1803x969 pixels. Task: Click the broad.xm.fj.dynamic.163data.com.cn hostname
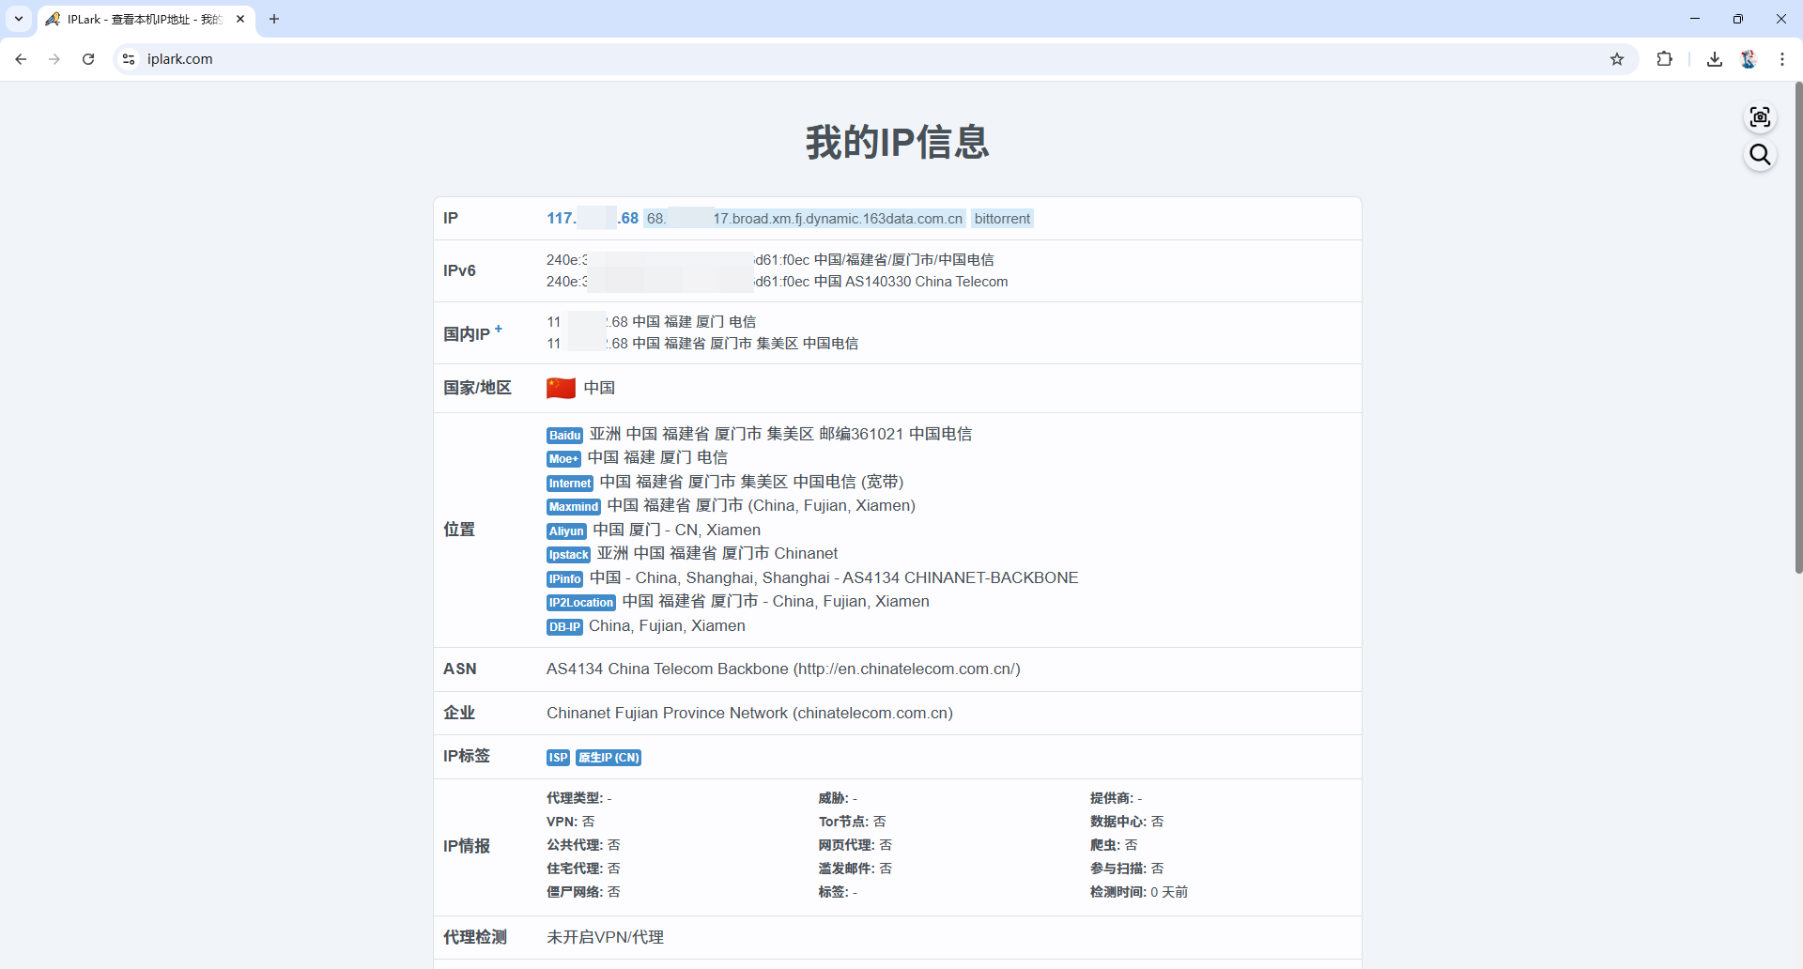tap(805, 219)
